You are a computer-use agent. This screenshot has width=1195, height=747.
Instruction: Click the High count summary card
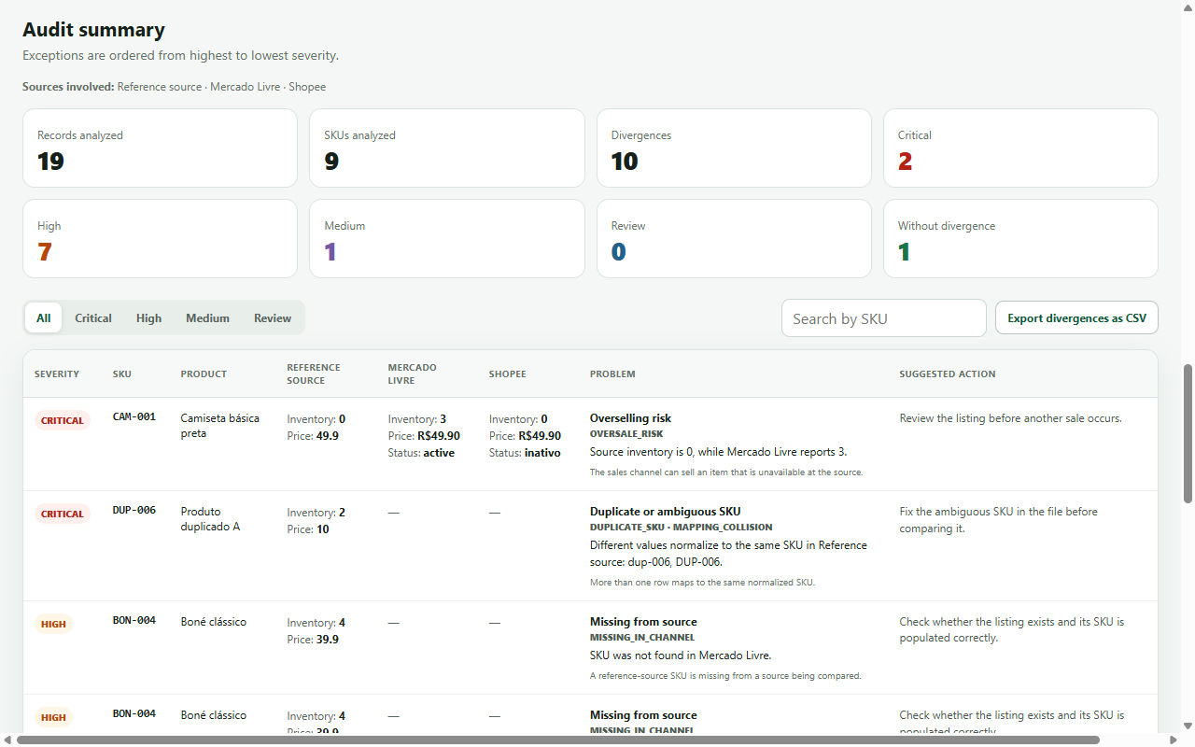(x=160, y=239)
